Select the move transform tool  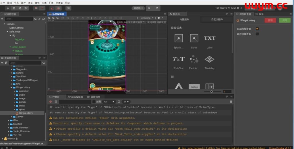[x=8, y=8]
